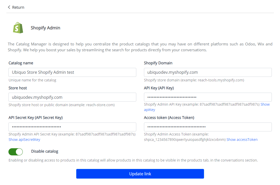This screenshot has width=280, height=185.
Task: Click into the Shopify Domain field
Action: 208,72
